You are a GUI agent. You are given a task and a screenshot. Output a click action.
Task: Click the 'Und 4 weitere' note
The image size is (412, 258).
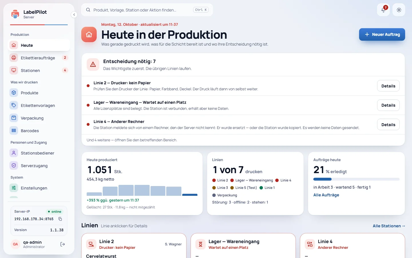(x=132, y=140)
